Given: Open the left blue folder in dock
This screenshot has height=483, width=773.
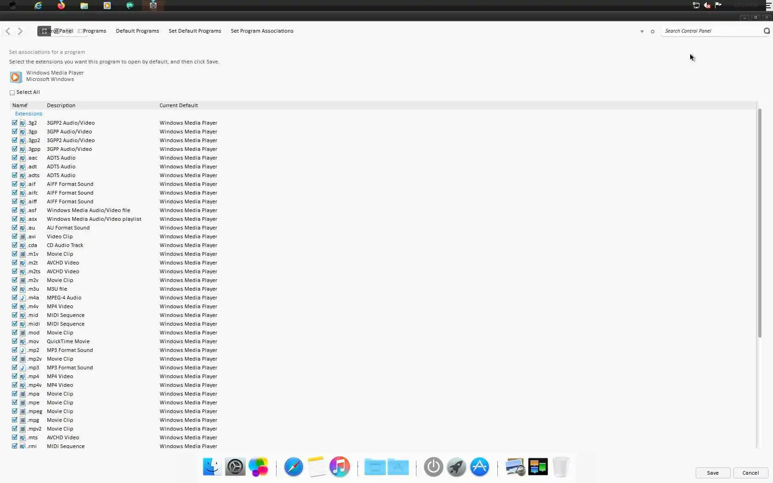Looking at the screenshot, I should tap(375, 467).
